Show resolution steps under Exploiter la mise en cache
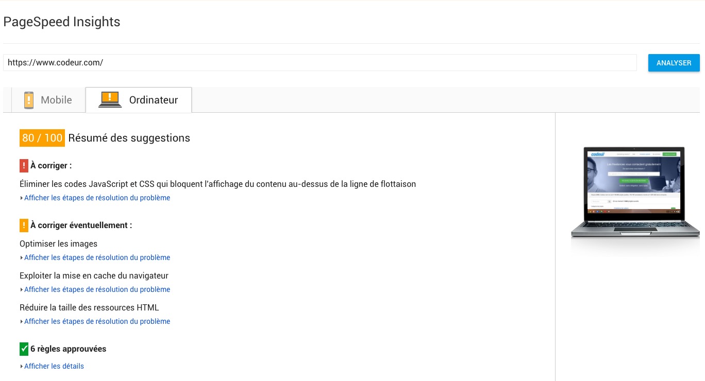 [97, 289]
